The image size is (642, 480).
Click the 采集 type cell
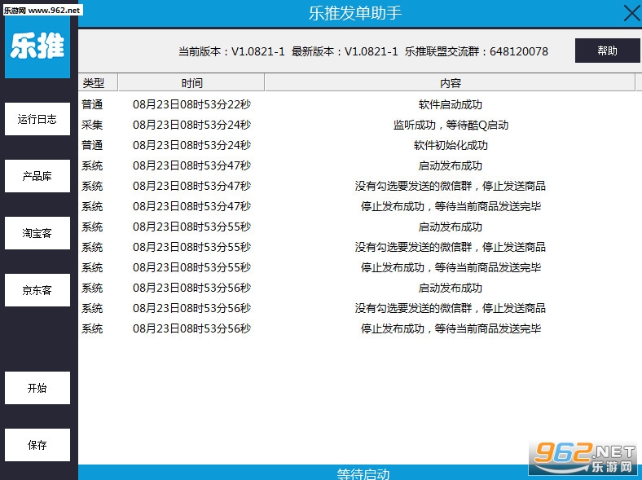coord(92,125)
